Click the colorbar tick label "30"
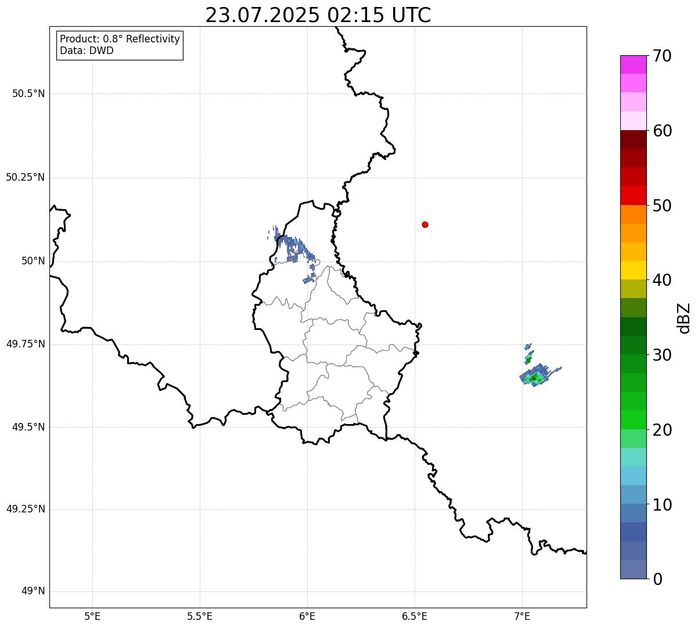This screenshot has width=698, height=628. (x=662, y=355)
